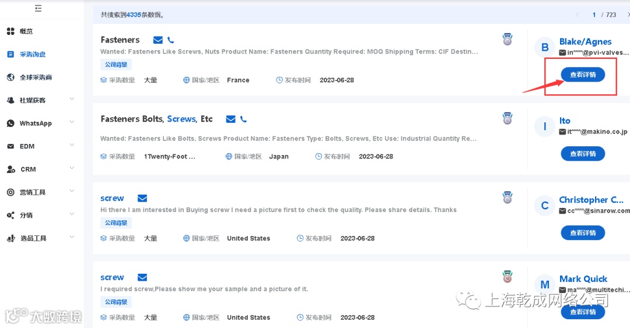This screenshot has height=328, width=630.
Task: Click 查看详情 for Blake/Agnes
Action: (583, 75)
